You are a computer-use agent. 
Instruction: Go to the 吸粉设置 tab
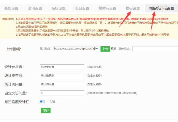(58, 8)
